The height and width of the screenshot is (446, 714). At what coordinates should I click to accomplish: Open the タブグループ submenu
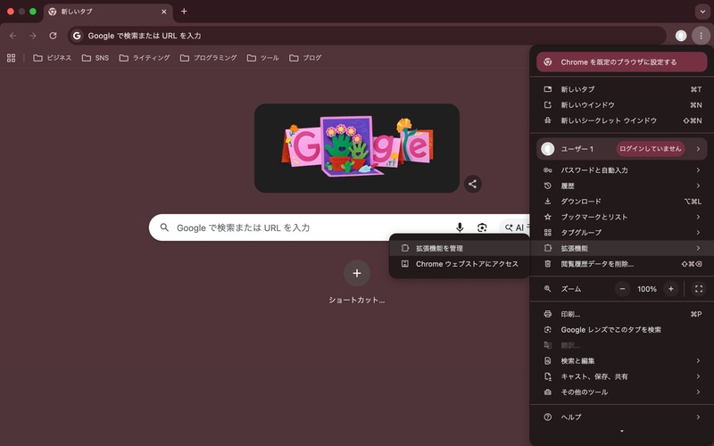(x=621, y=233)
